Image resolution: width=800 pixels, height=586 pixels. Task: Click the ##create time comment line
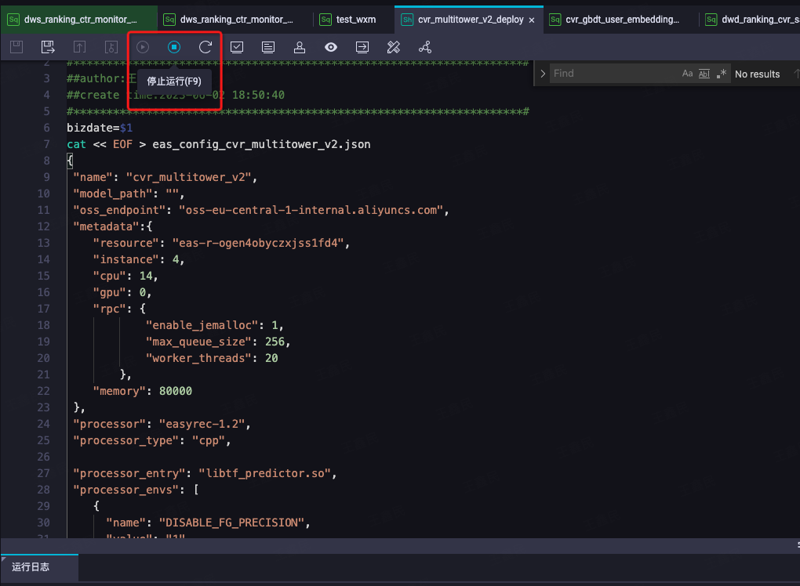point(176,95)
